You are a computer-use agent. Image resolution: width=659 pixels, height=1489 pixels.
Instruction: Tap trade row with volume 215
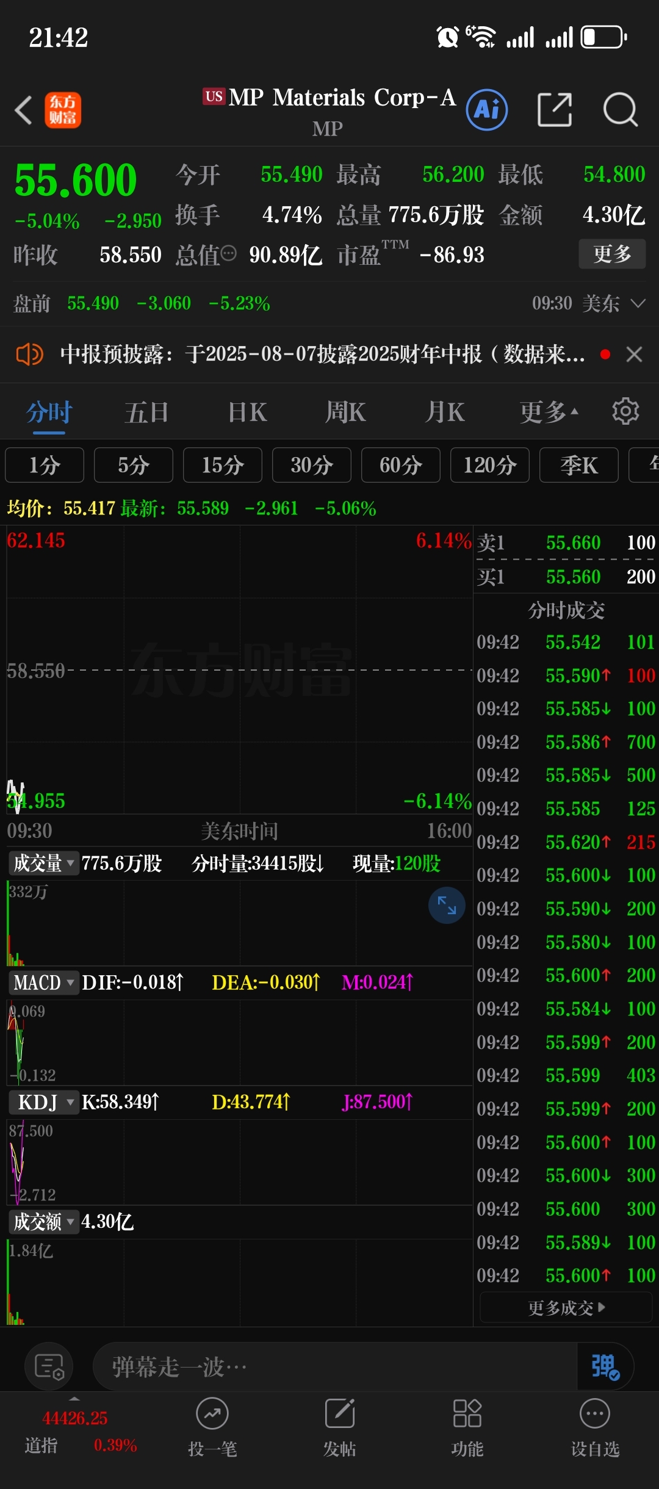566,842
